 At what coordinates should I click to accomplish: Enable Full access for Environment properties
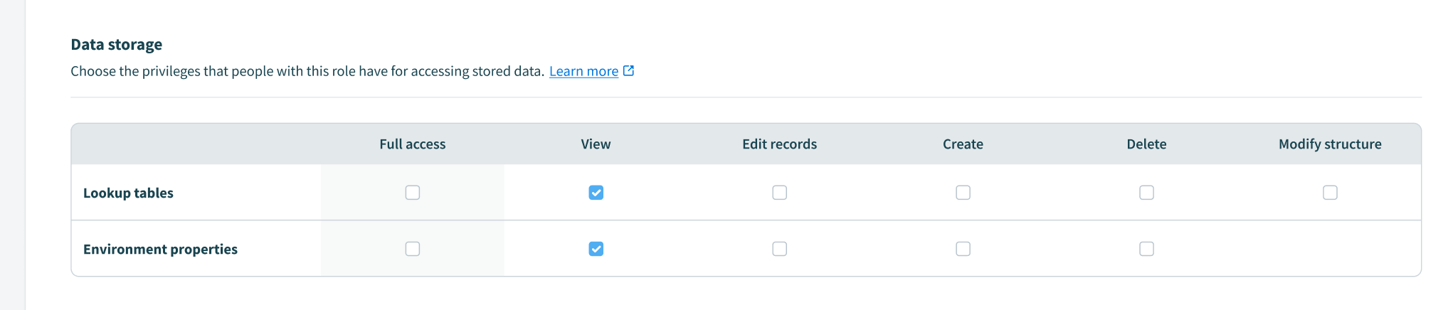pyautogui.click(x=413, y=249)
